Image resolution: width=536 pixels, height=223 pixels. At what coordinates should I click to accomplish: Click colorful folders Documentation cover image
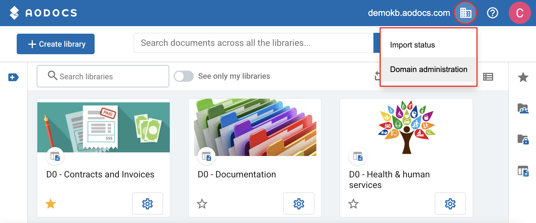255,127
